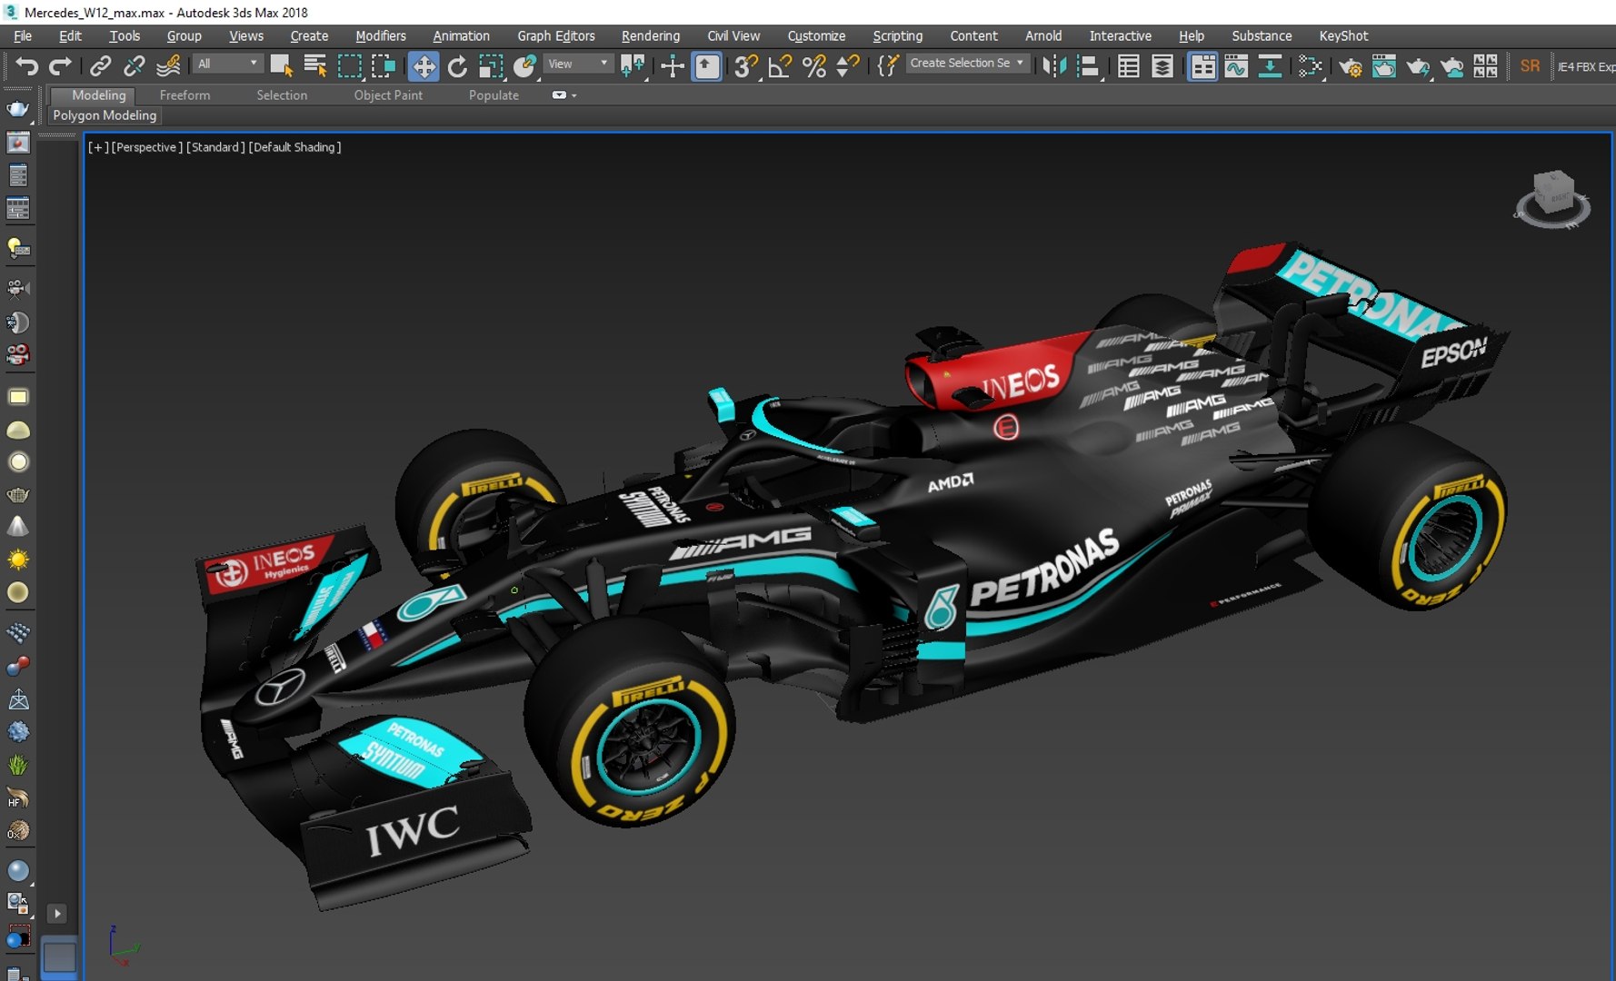Click the Align tool icon

tap(1087, 65)
